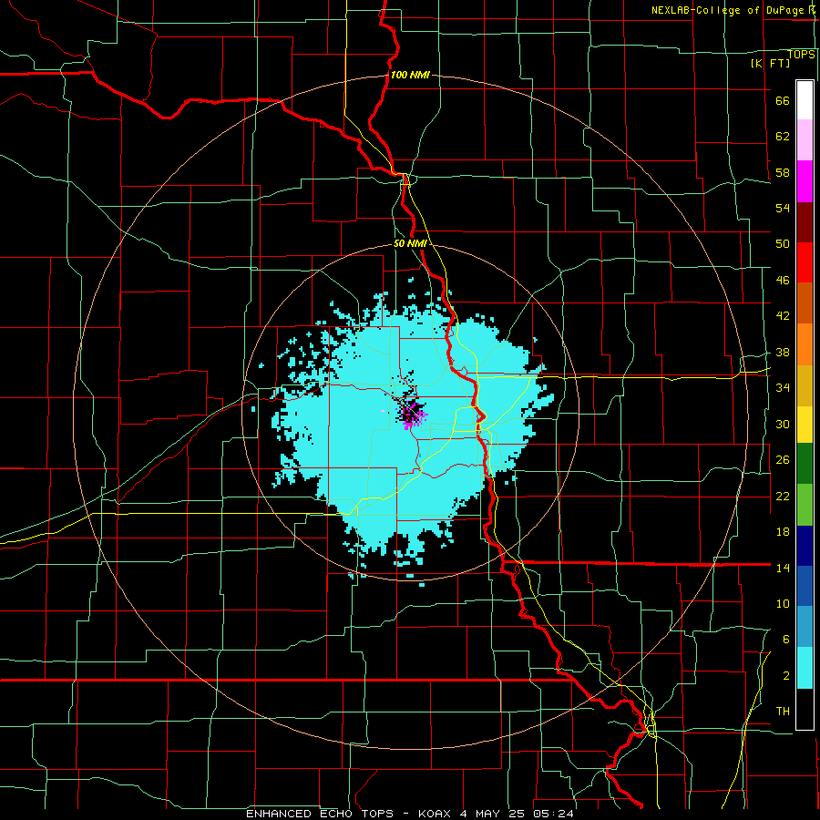Click the '46' legend value
The height and width of the screenshot is (820, 820).
[783, 281]
